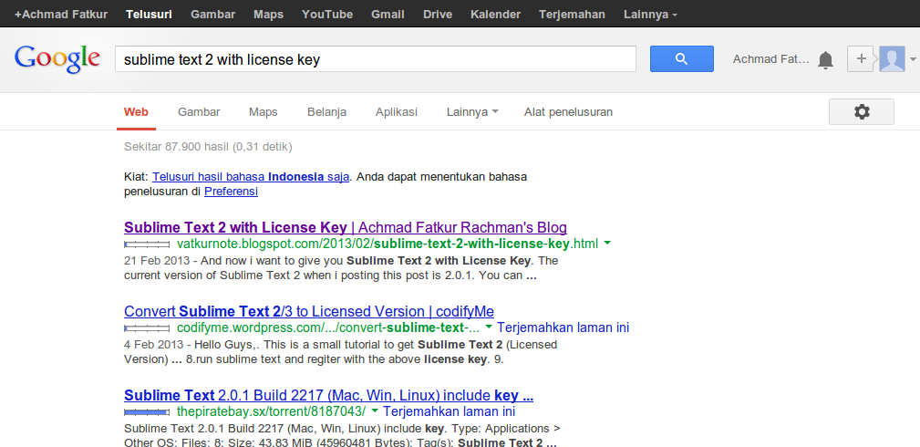Click the search query input field
Image resolution: width=920 pixels, height=447 pixels.
(x=376, y=58)
